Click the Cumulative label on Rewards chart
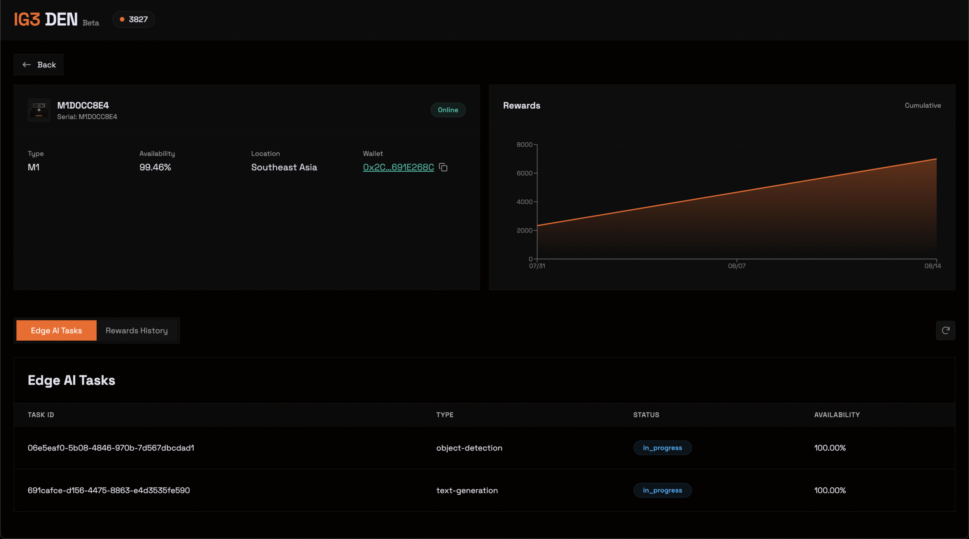969x539 pixels. click(922, 106)
